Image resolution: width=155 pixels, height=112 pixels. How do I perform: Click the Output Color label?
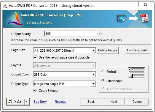click(x=20, y=74)
